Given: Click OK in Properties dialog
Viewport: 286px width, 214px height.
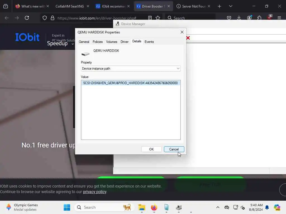Looking at the screenshot, I should click(151, 149).
